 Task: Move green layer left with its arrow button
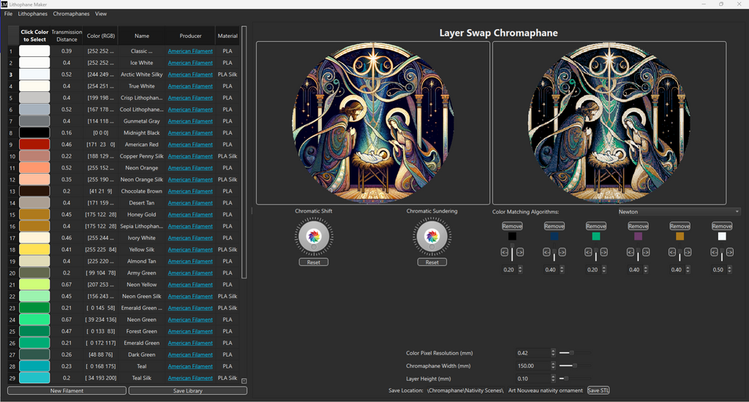tap(589, 252)
